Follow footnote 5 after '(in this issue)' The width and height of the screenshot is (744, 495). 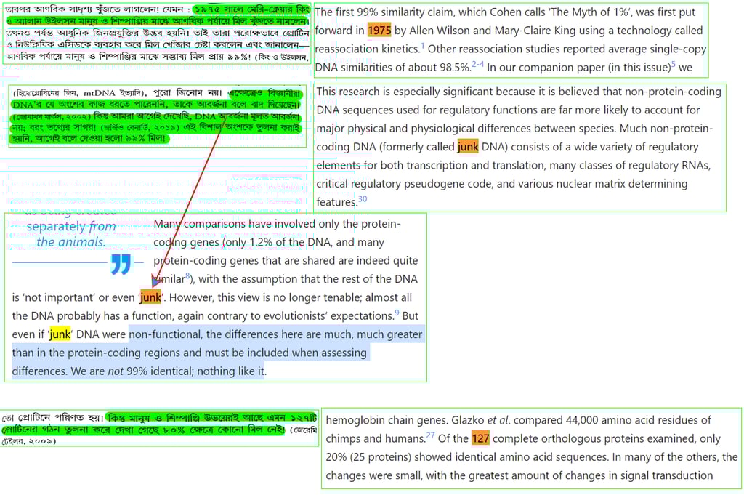tap(673, 64)
